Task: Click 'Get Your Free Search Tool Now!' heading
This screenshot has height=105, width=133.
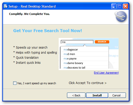Action: tap(48, 31)
